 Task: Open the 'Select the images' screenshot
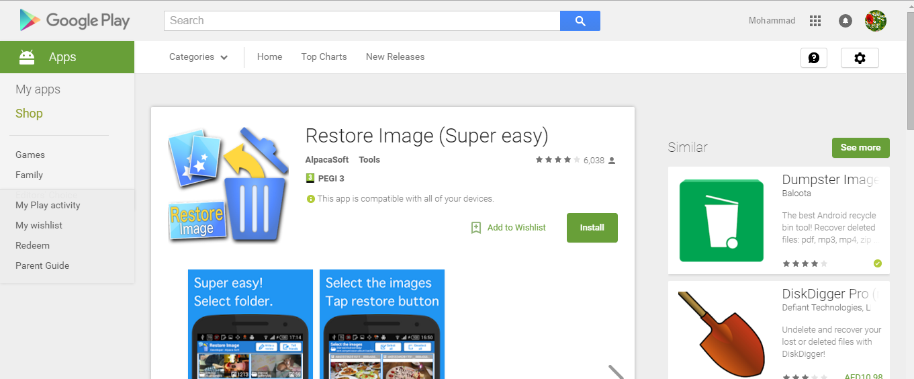(x=382, y=324)
